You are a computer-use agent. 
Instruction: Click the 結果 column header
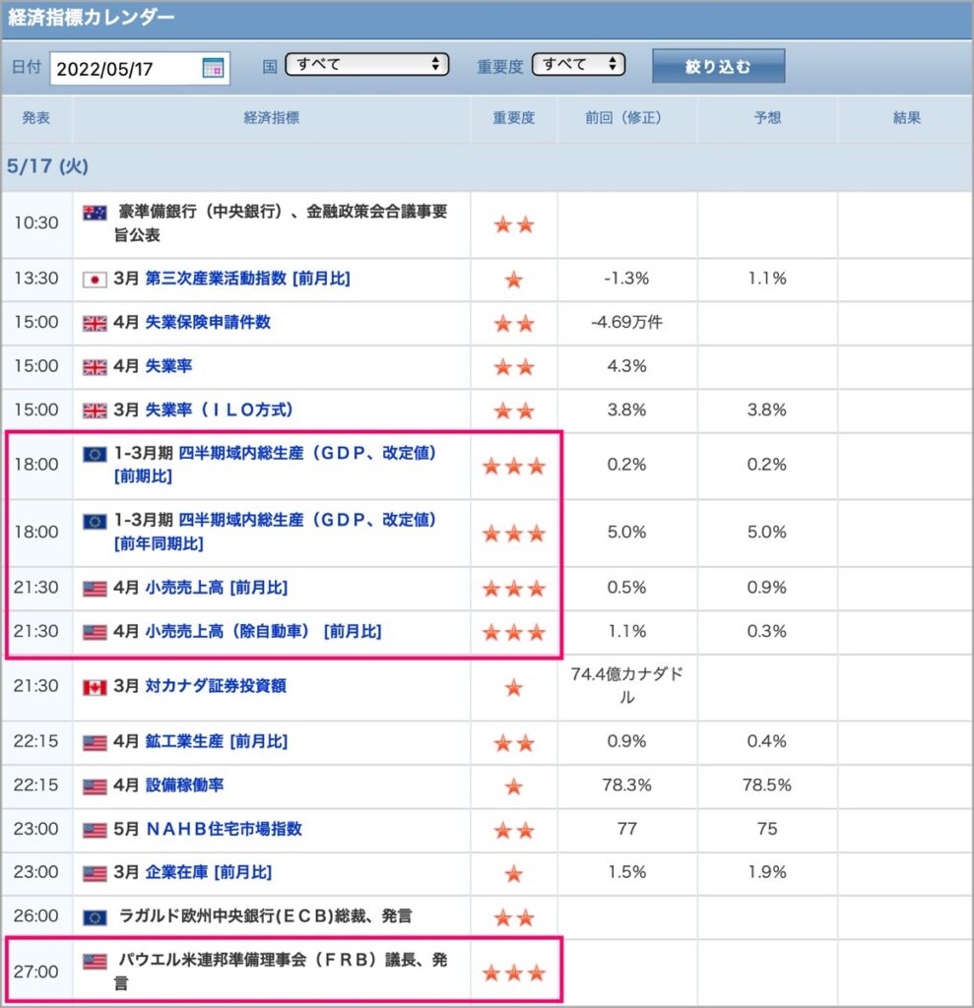(x=906, y=118)
